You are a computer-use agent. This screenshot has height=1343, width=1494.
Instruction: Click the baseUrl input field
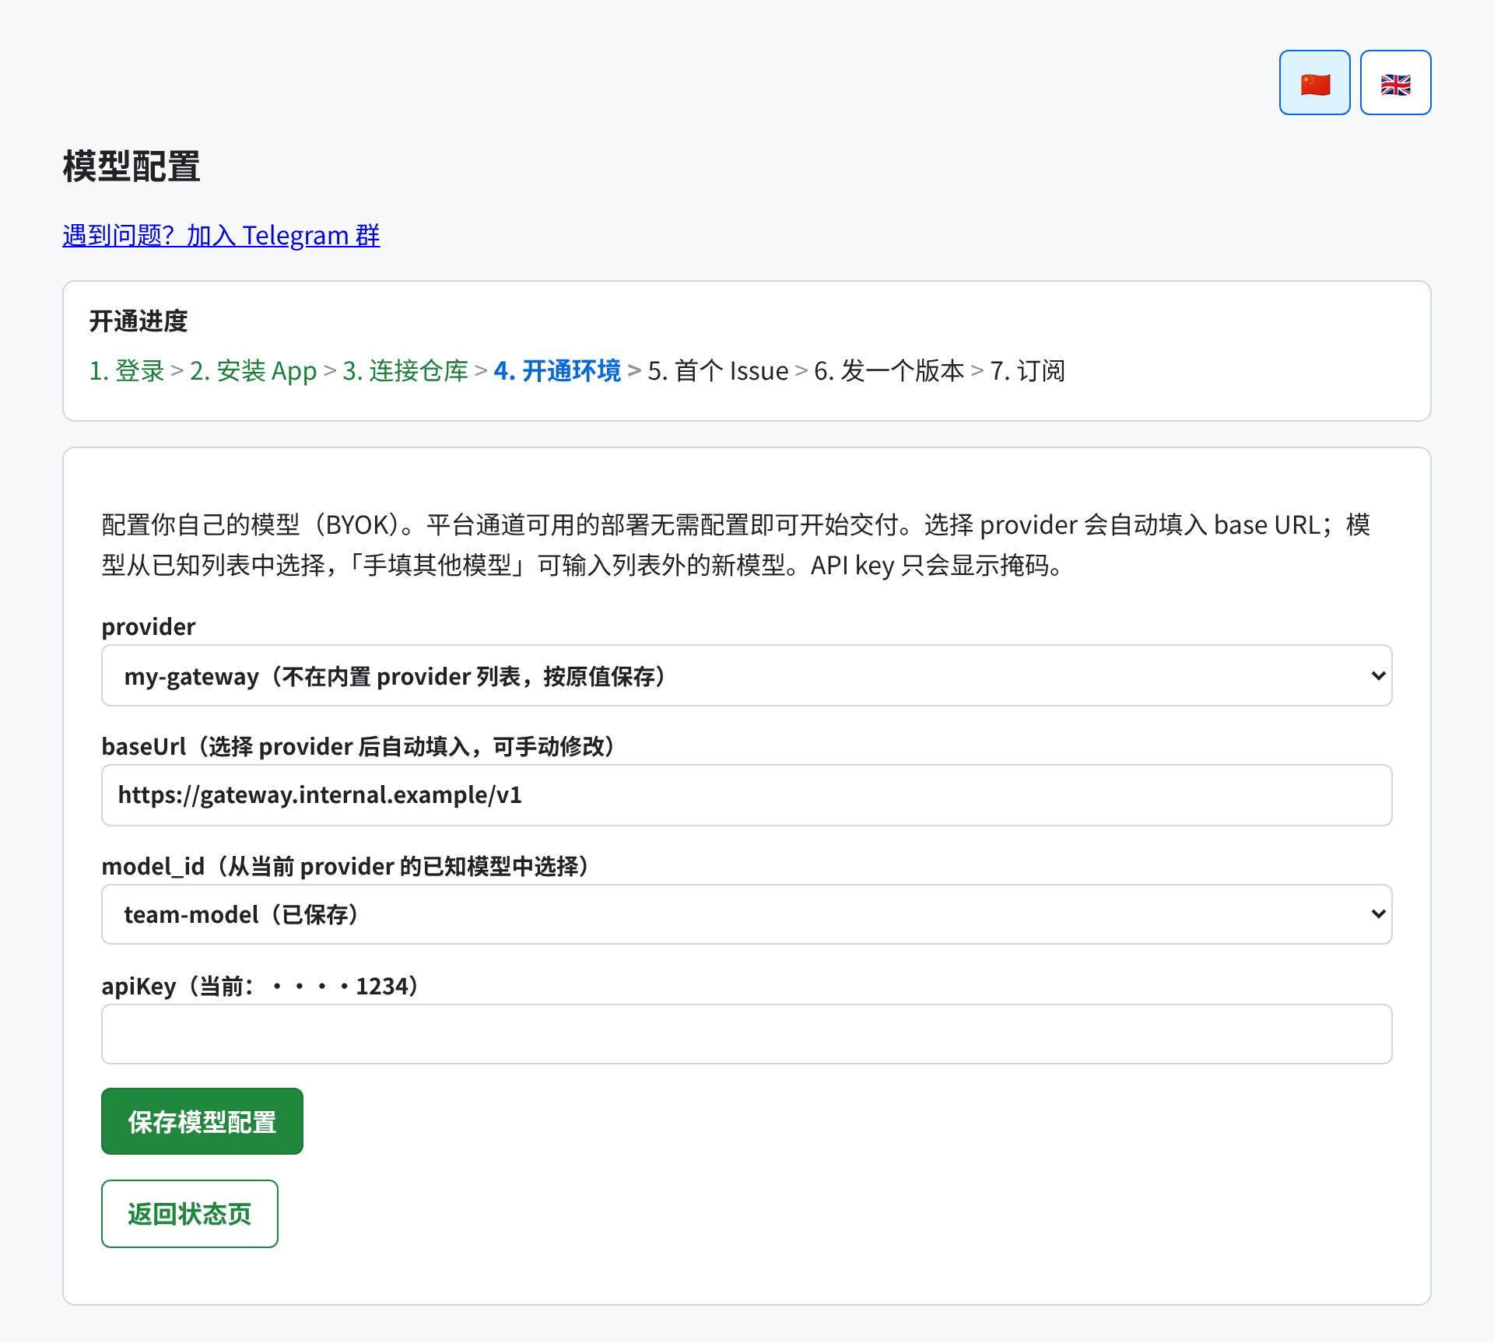(x=746, y=795)
